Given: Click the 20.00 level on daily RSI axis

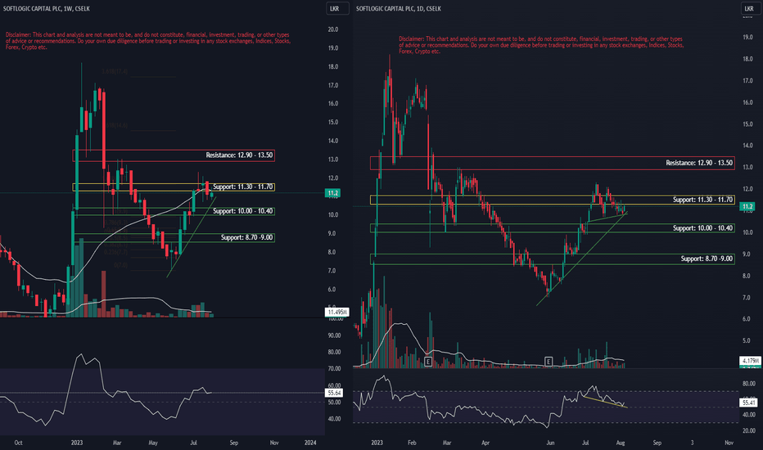Looking at the screenshot, I should click(x=748, y=430).
